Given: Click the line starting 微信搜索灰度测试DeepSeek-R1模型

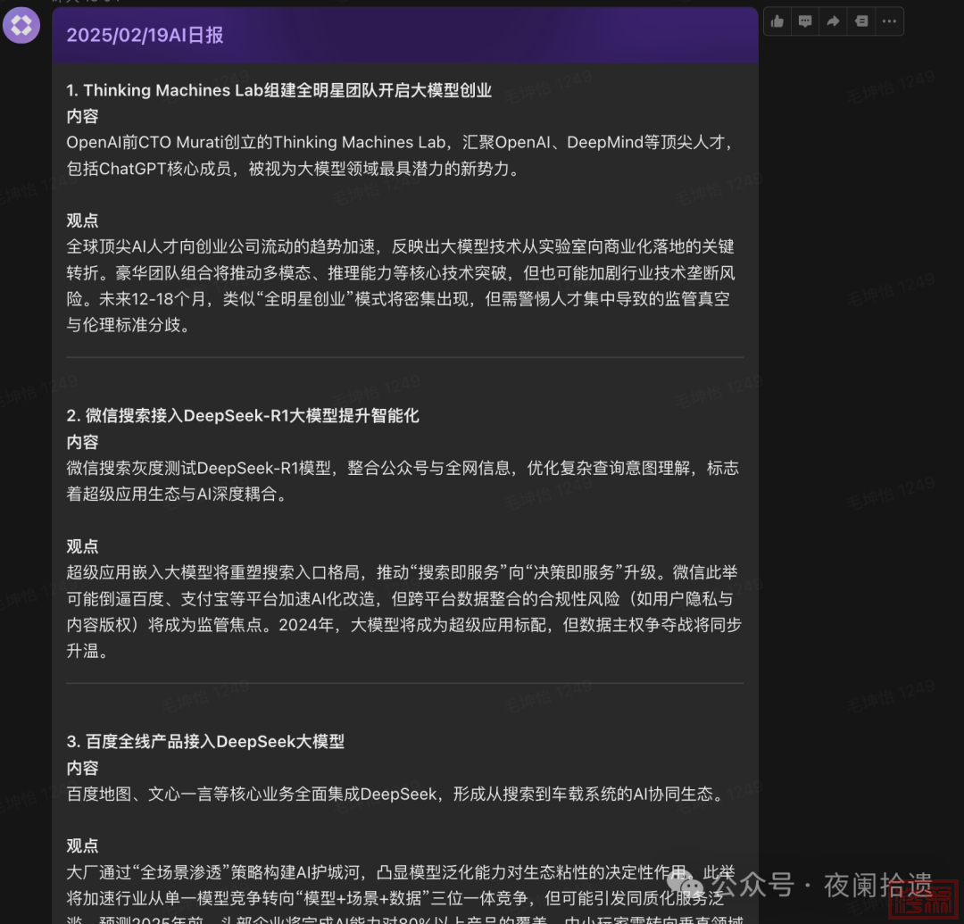Looking at the screenshot, I should (403, 469).
